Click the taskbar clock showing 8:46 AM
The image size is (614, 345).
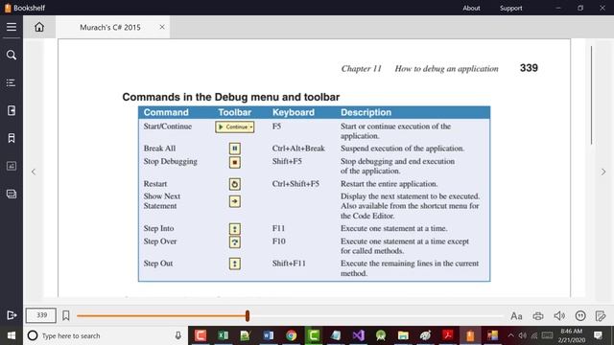click(x=572, y=335)
